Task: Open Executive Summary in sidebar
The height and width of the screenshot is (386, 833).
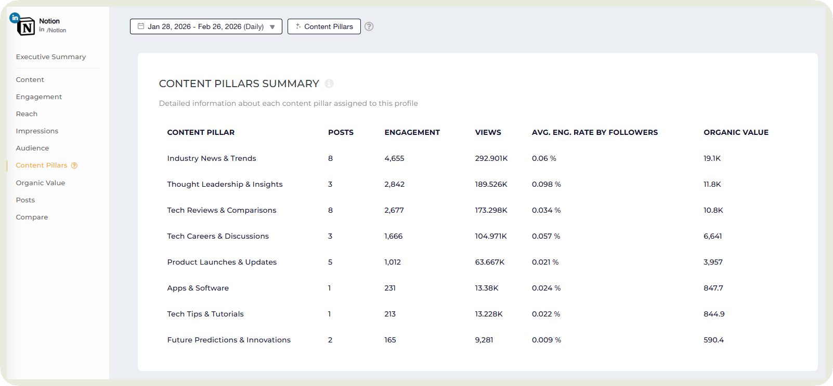Action: (51, 57)
